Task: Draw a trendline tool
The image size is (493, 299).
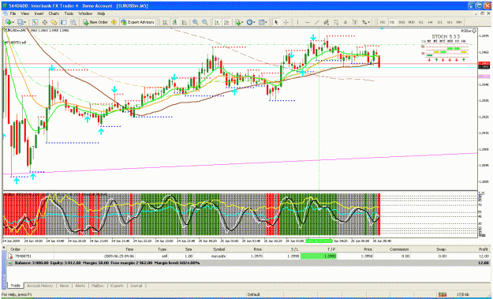Action: tap(317, 22)
